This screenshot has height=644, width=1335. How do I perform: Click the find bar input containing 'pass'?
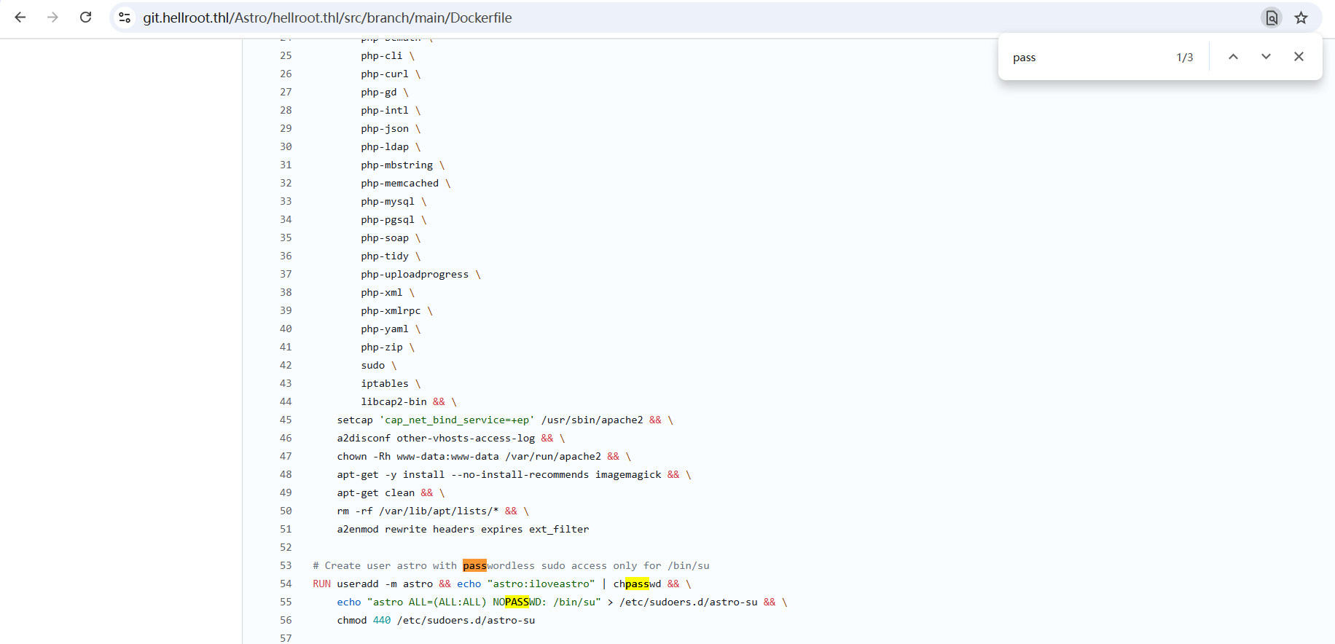(x=1086, y=57)
